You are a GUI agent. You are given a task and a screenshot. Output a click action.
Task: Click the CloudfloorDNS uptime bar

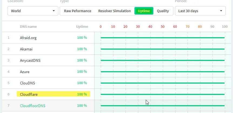(163, 105)
